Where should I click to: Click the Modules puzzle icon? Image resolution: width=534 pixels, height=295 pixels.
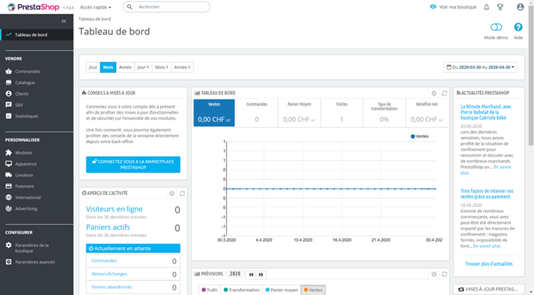tap(9, 153)
